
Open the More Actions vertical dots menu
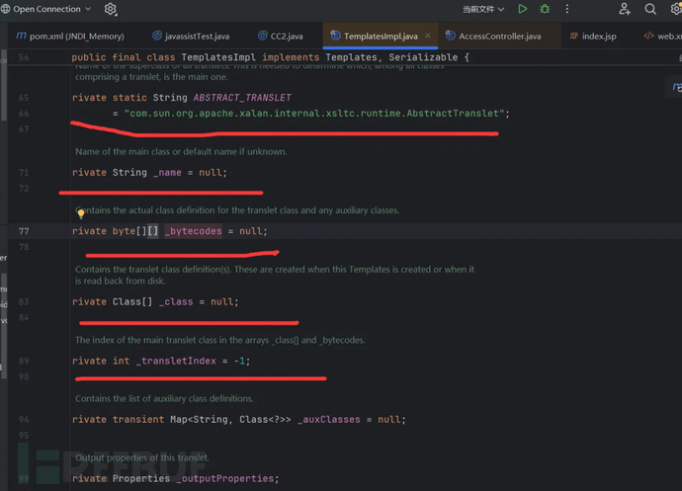[x=567, y=9]
